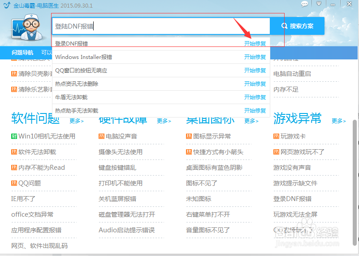This screenshot has height=256, width=359.
Task: Open 键盘按键错乱 entry
Action: [x=117, y=168]
